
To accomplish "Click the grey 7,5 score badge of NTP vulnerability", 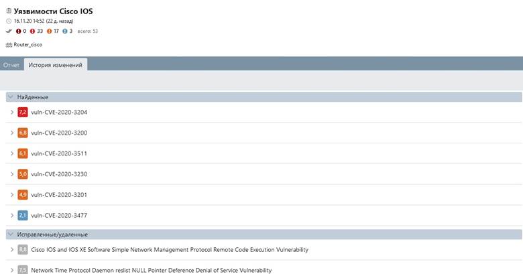I will (x=23, y=270).
